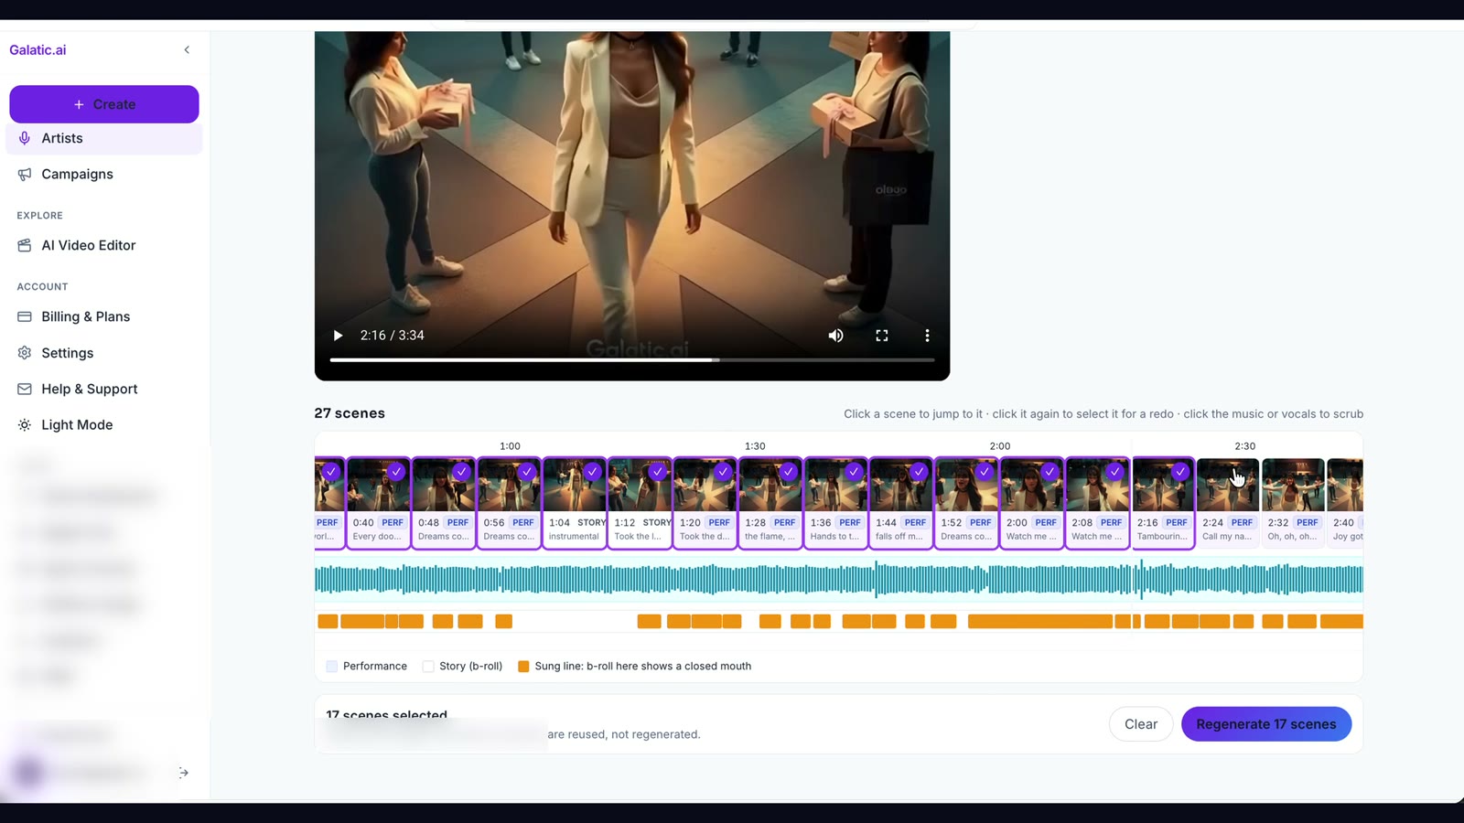Open the video player's three-dot options menu

click(x=927, y=336)
